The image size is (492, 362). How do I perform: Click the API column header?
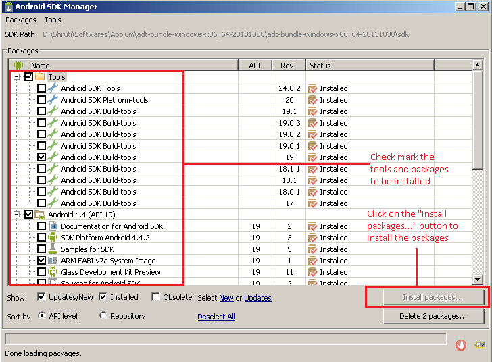click(255, 66)
